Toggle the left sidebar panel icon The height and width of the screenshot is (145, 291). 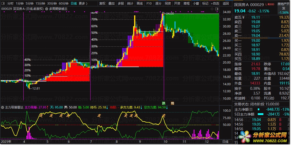[x=3, y=3]
